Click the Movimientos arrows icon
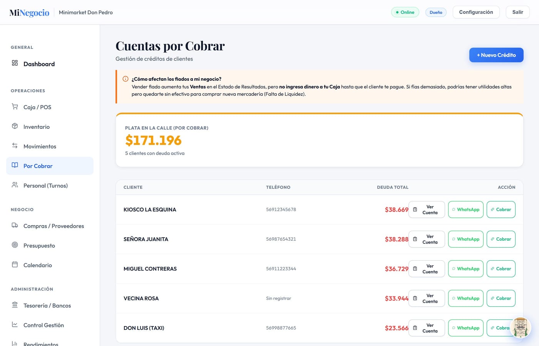Screen dimensions: 539x346 pyautogui.click(x=15, y=146)
